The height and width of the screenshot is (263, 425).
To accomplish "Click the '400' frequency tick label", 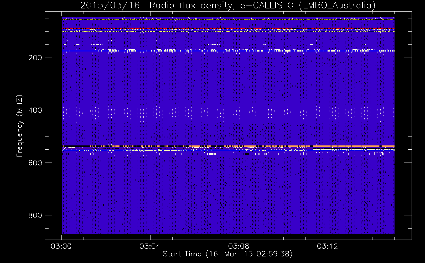I will [35, 110].
